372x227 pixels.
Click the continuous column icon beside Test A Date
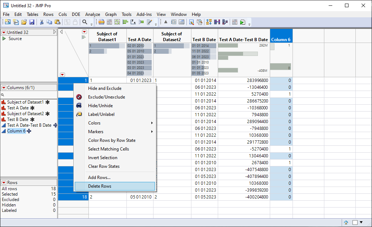pos(4,108)
